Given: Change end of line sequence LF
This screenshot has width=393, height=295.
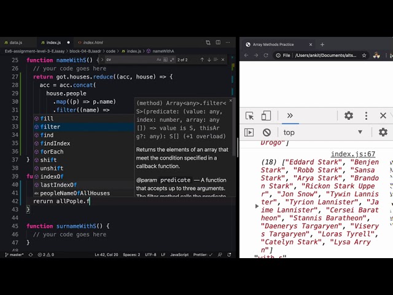Looking at the screenshot, I should [163, 254].
